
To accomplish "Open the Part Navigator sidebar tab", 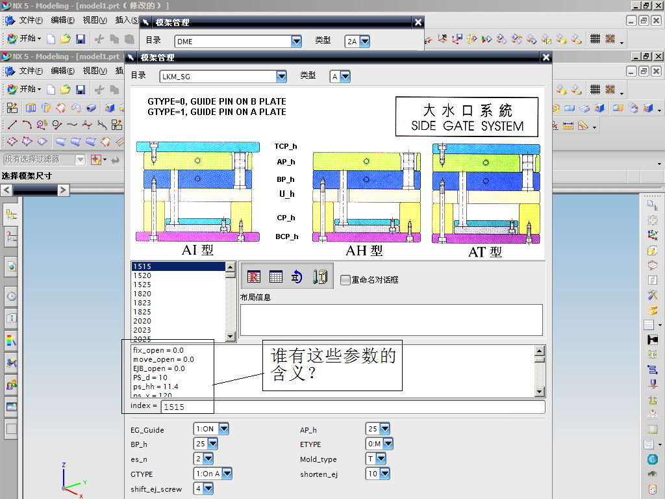I will tap(12, 237).
